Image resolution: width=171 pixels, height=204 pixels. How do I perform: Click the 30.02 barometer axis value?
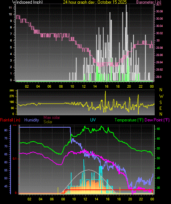[x=159, y=33]
